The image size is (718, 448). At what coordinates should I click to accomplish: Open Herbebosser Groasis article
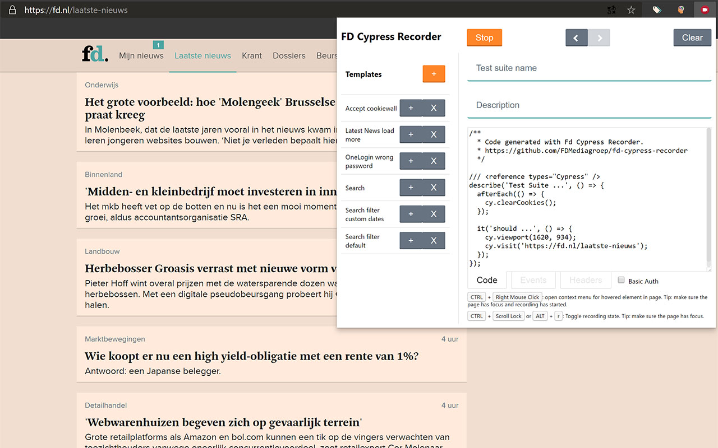pyautogui.click(x=210, y=268)
